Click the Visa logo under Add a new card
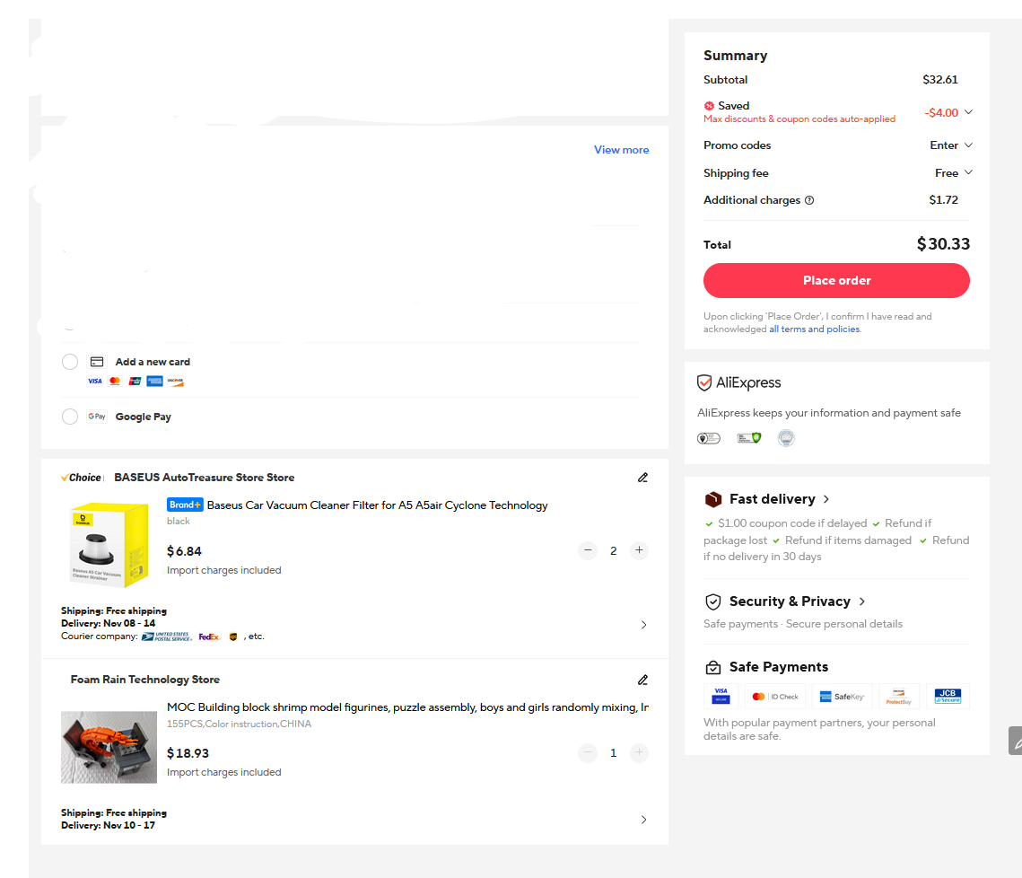 tap(94, 381)
